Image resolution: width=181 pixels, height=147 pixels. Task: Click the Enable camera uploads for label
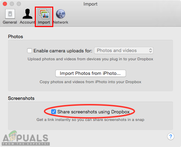[x=63, y=51]
